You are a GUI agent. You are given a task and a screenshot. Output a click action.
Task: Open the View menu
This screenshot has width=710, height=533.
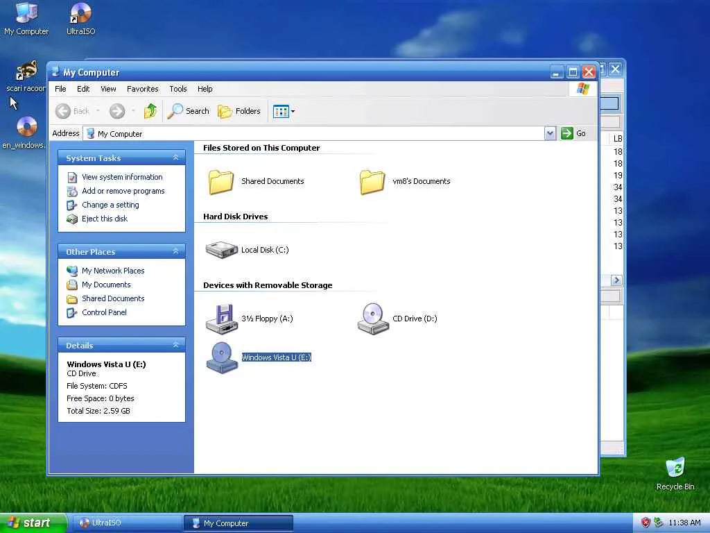pyautogui.click(x=108, y=89)
